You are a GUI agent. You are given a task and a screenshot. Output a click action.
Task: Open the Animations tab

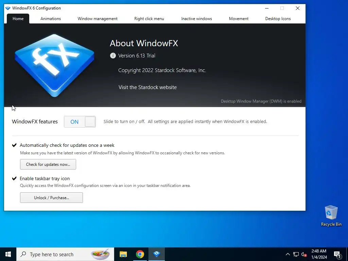click(x=51, y=19)
